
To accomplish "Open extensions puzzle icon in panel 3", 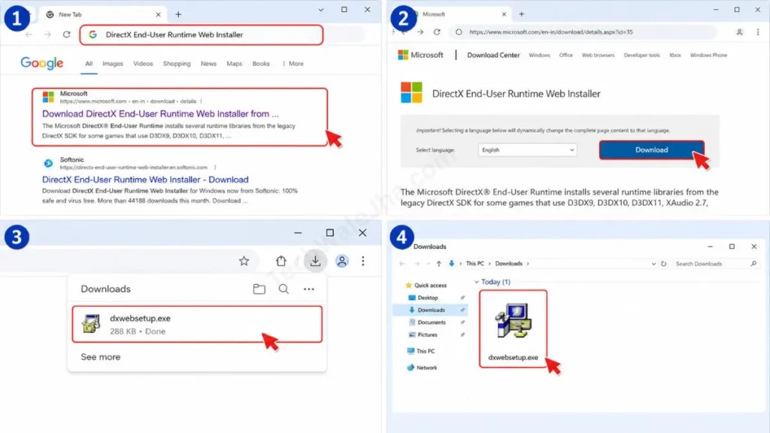I will tap(281, 261).
